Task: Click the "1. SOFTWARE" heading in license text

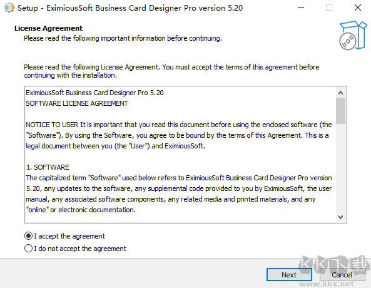Action: [48, 167]
